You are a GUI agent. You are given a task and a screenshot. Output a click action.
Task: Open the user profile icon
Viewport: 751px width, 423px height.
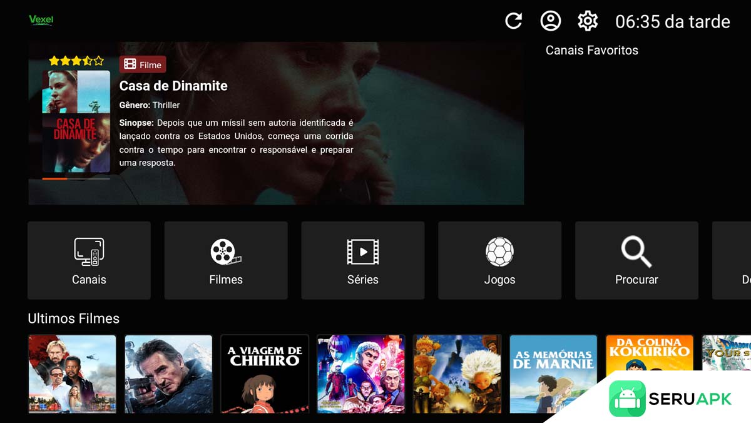(551, 21)
